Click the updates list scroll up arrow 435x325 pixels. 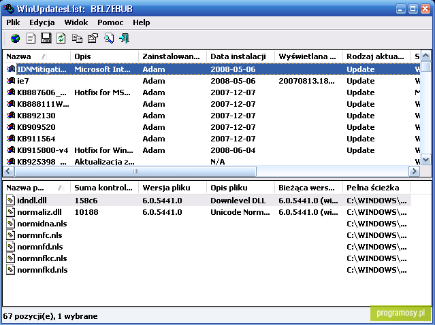coord(426,56)
